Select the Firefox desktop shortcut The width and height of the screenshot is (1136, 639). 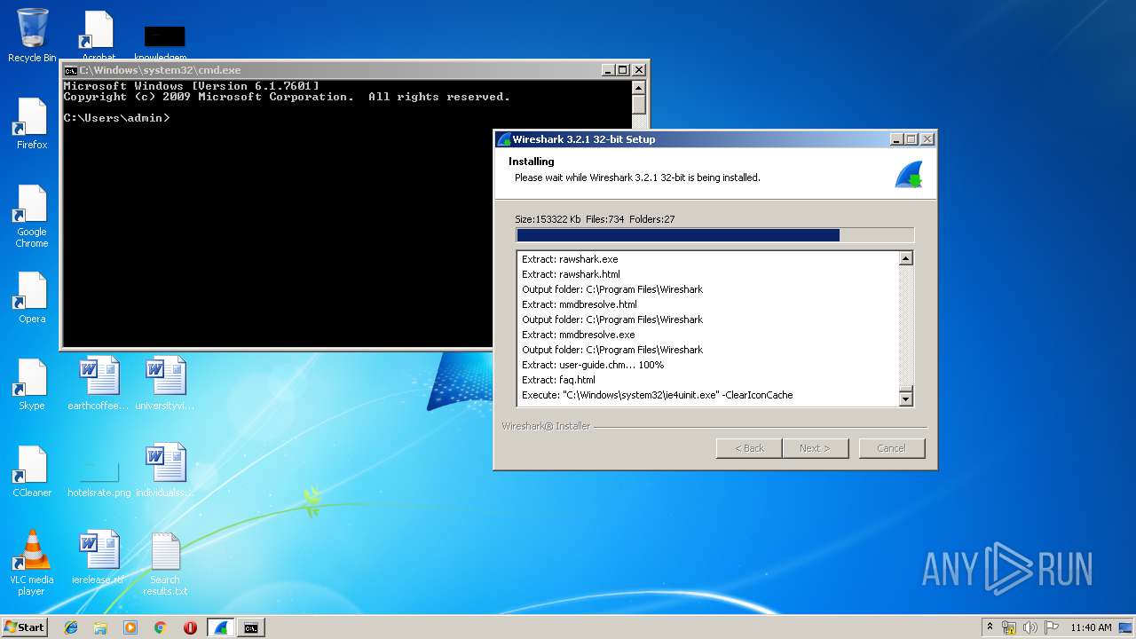32,123
